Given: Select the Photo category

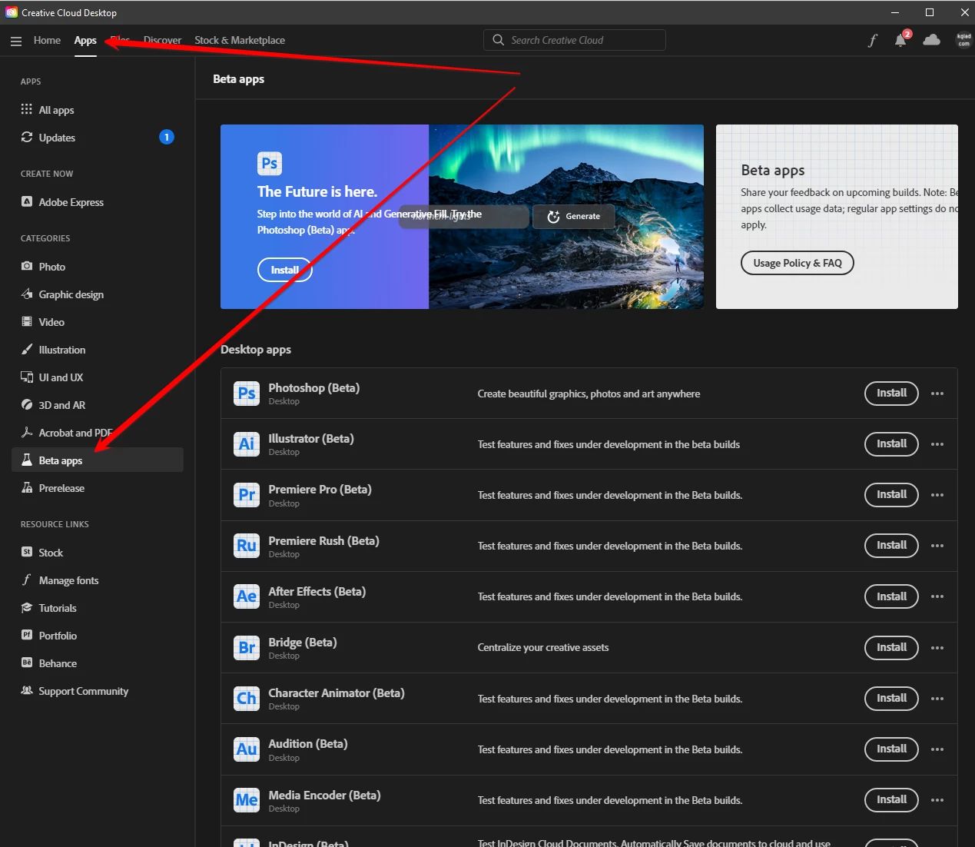Looking at the screenshot, I should pos(98,267).
